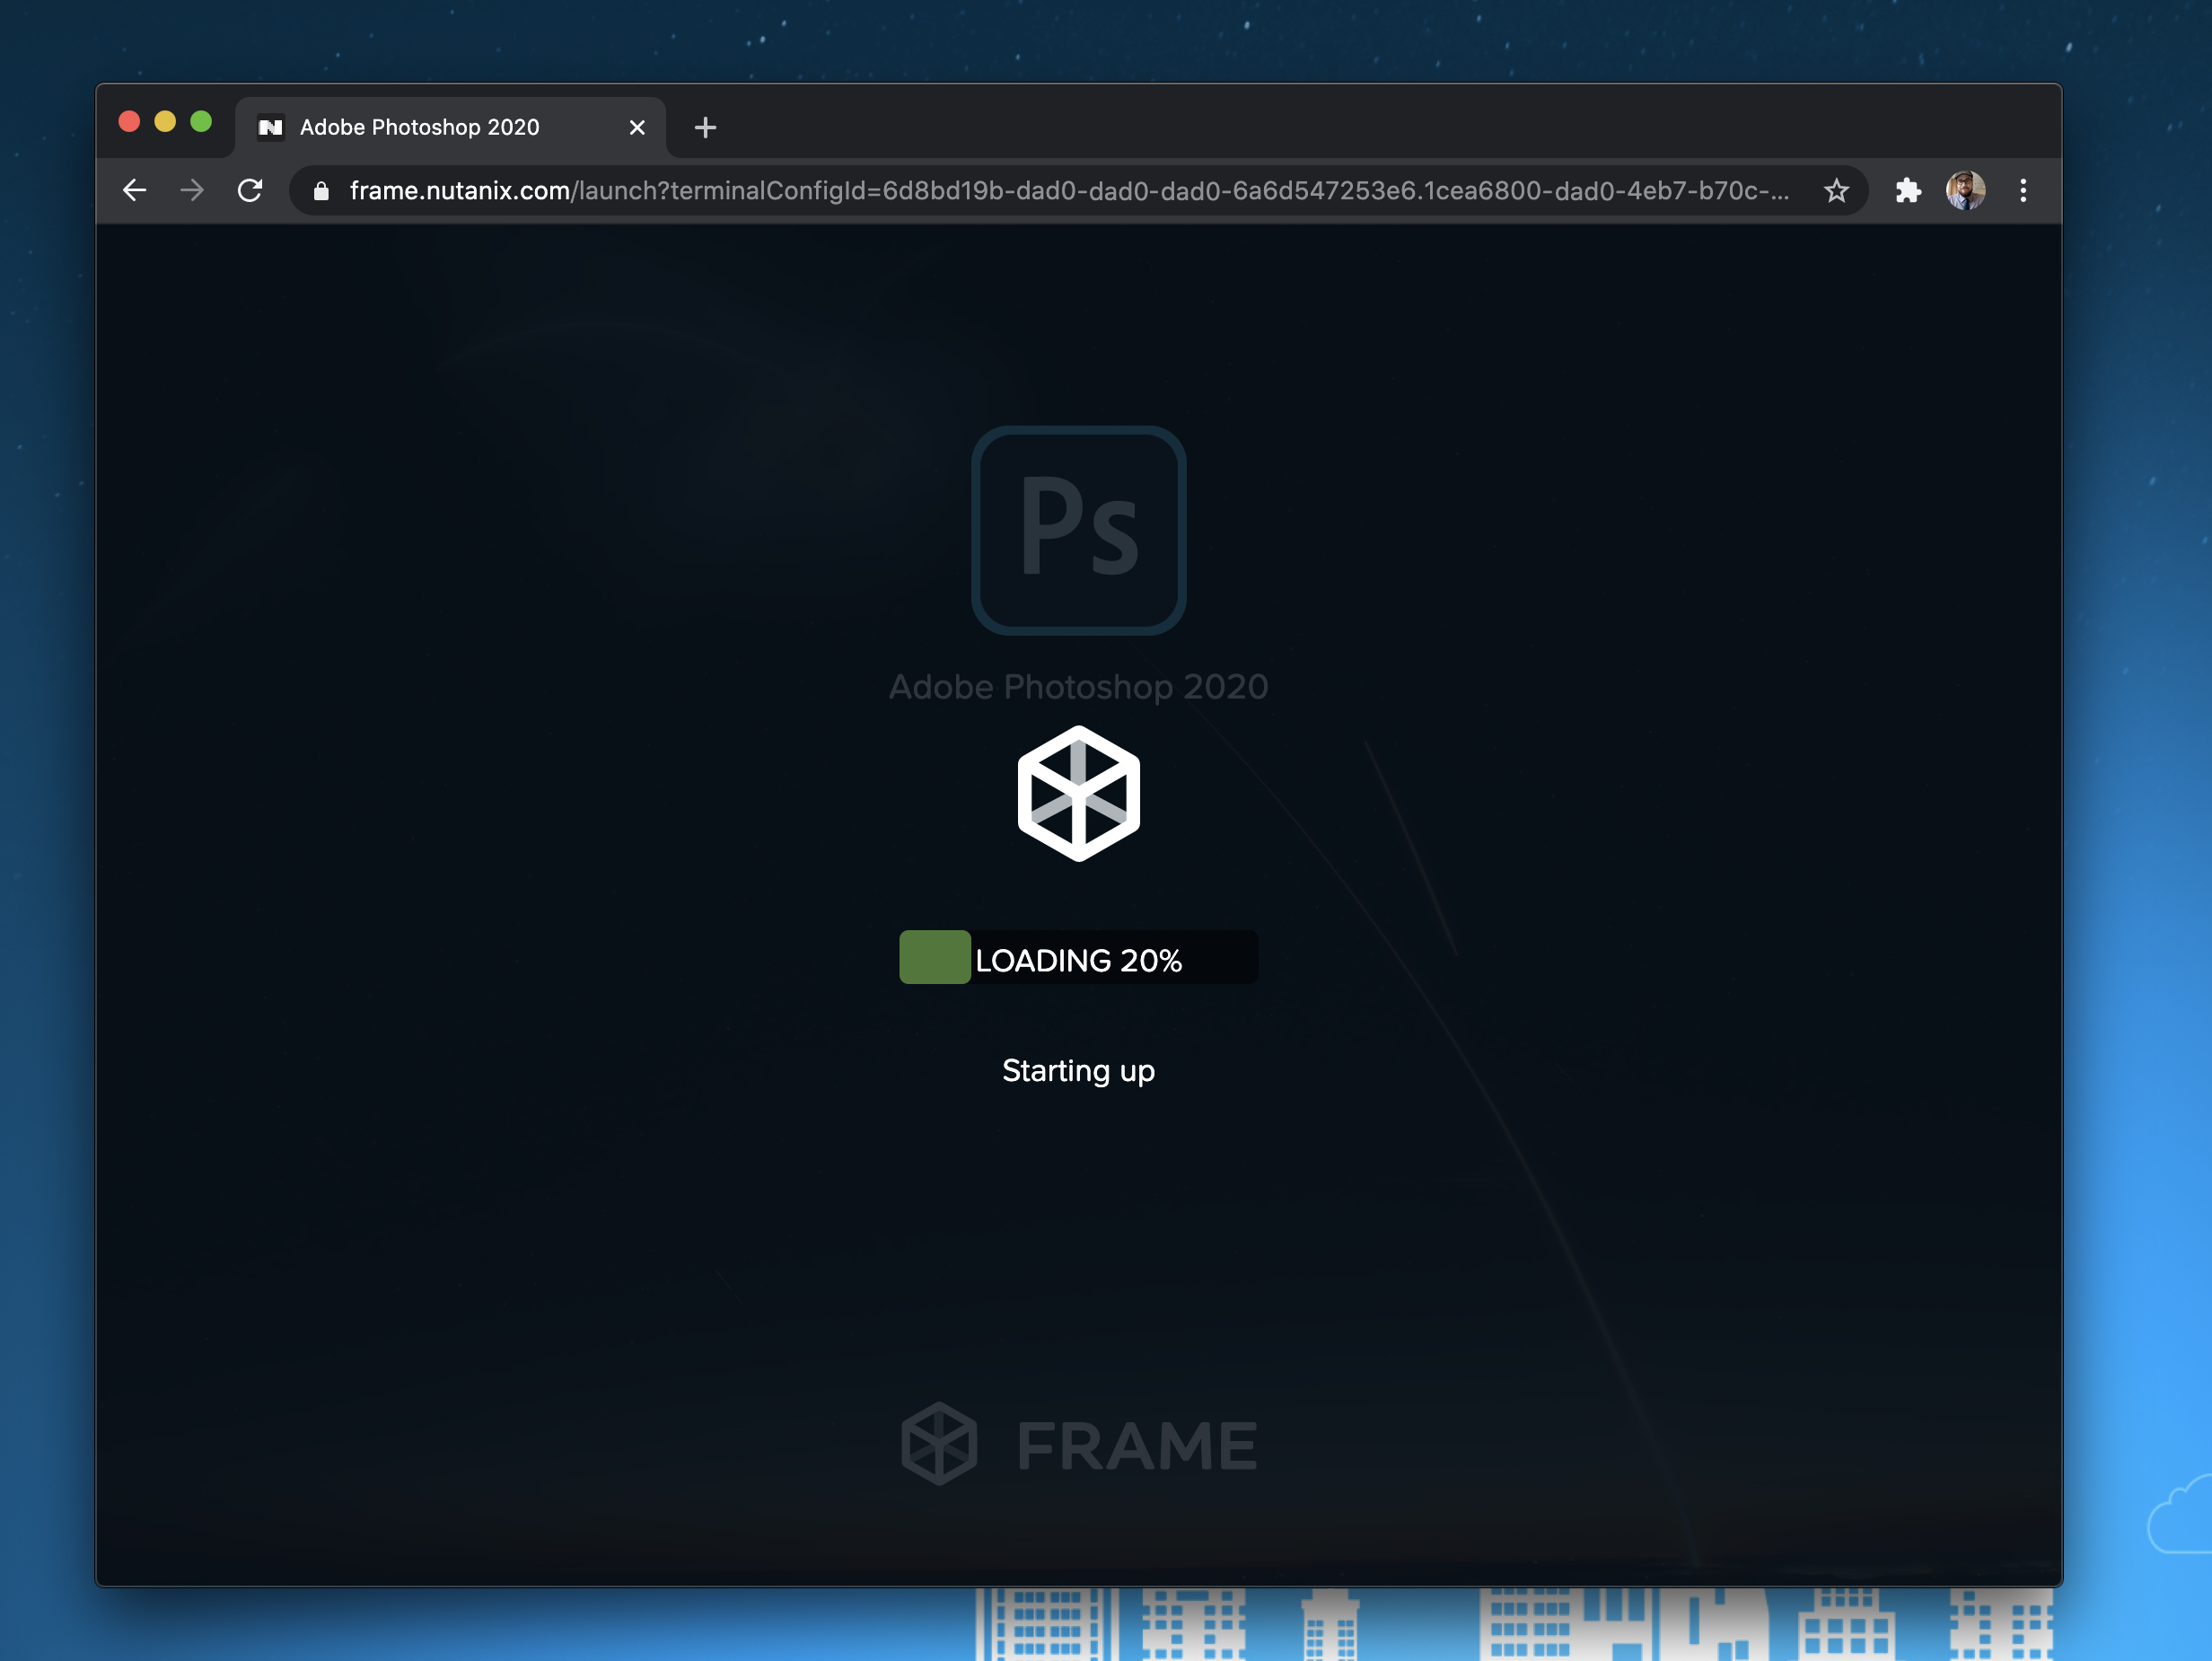Open the Chrome three-dot menu
This screenshot has height=1661, width=2212.
[2023, 190]
